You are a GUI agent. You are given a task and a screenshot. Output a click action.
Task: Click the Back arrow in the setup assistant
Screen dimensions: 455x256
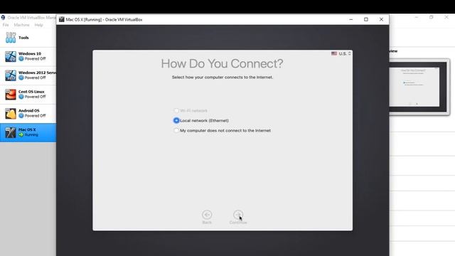[207, 215]
